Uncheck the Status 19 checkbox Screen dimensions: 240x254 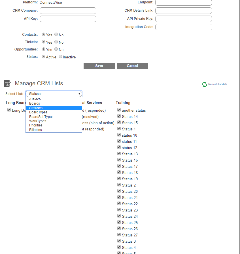click(119, 179)
